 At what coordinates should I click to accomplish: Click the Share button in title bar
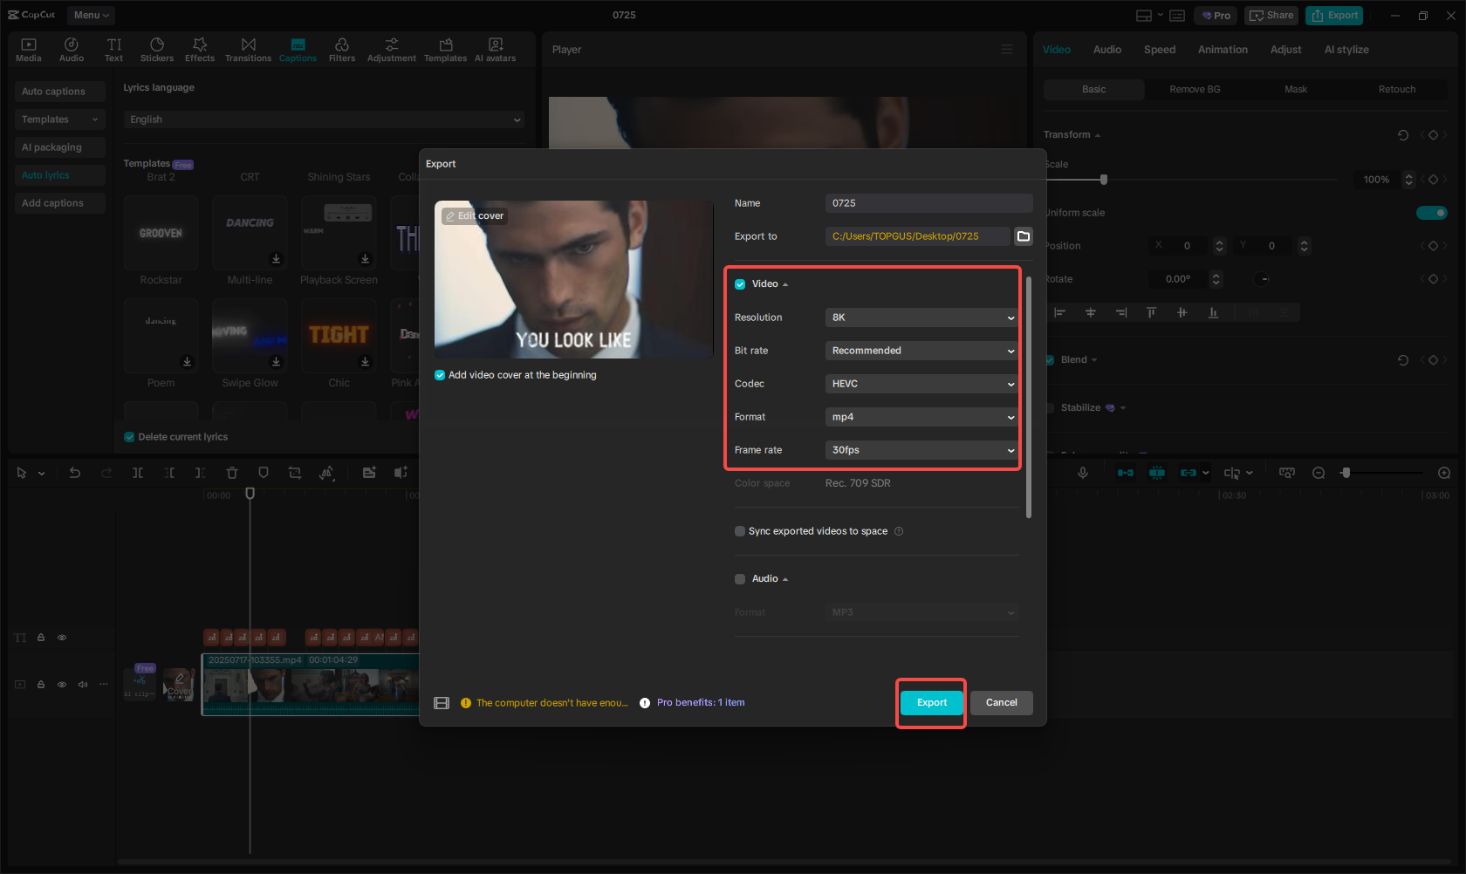tap(1272, 16)
